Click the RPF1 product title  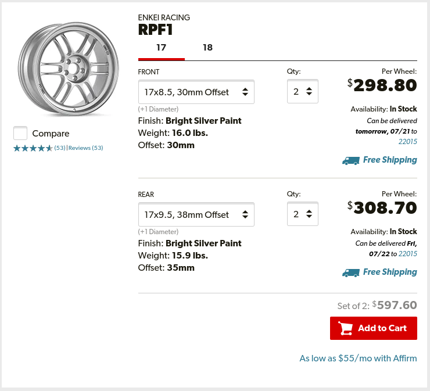click(x=155, y=30)
